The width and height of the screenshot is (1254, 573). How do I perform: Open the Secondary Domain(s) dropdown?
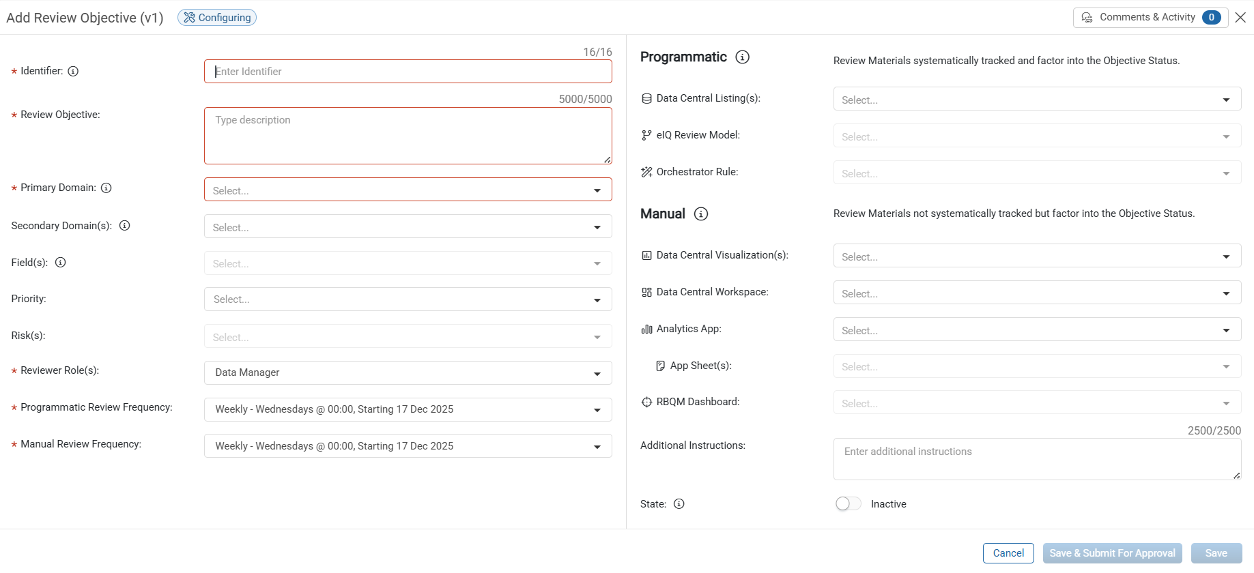point(408,226)
